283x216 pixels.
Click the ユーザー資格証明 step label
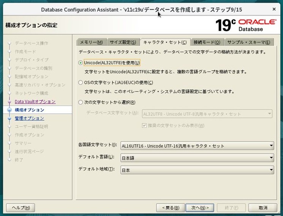[32, 127]
